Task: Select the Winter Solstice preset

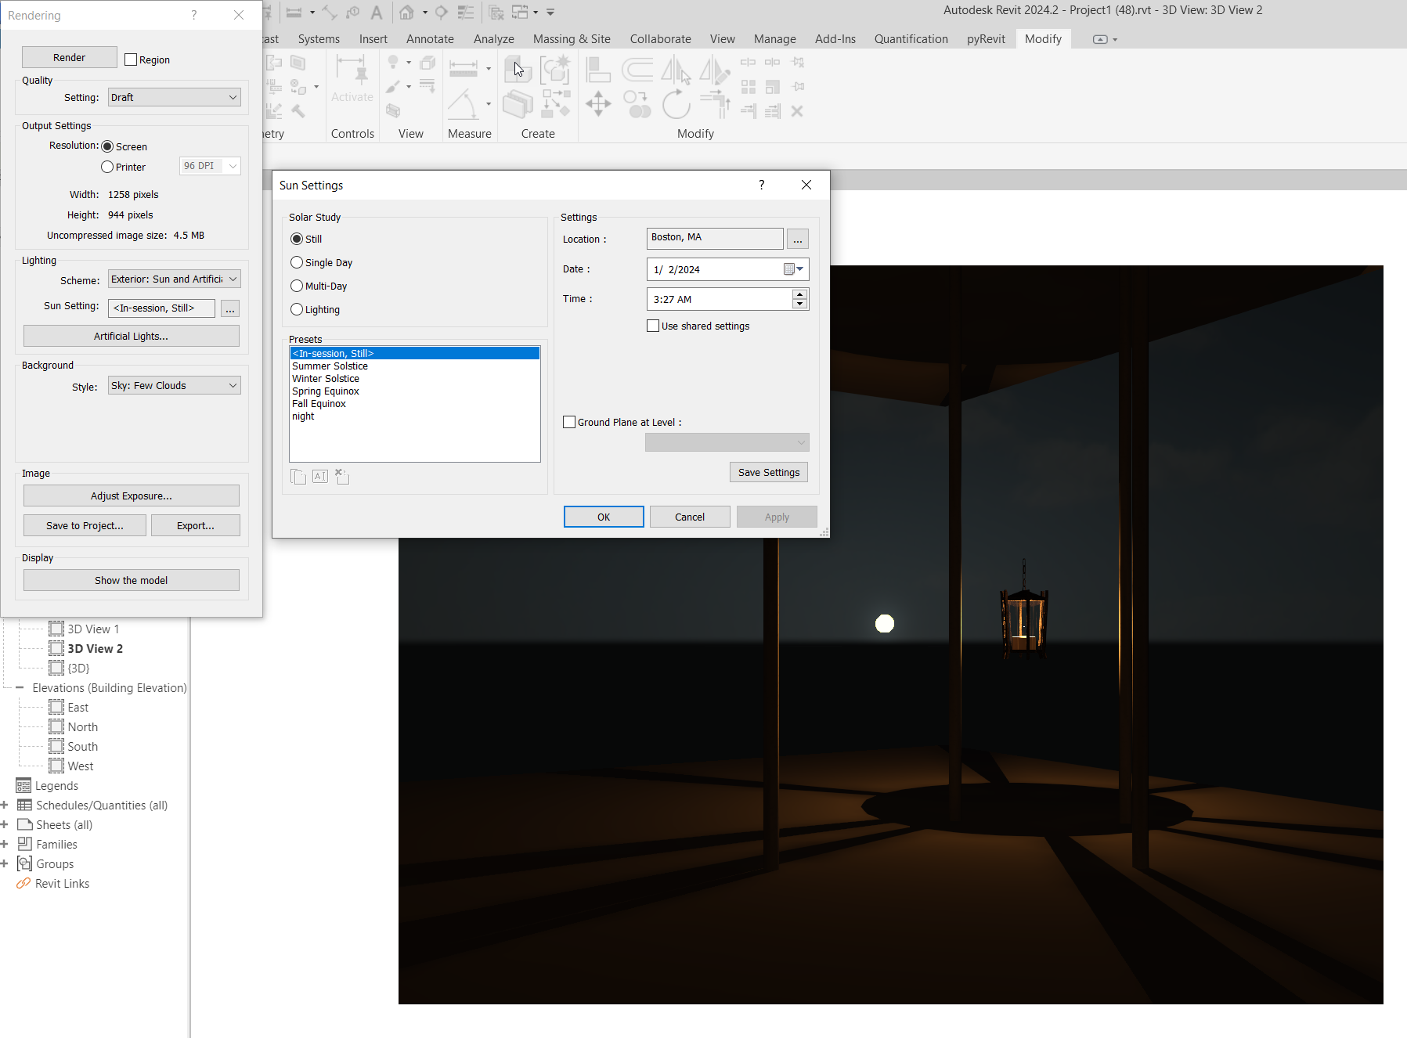Action: 326,378
